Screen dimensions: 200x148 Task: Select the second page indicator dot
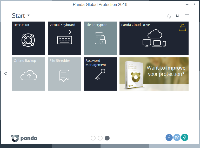100,138
